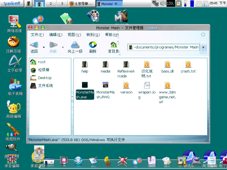
Task: Open 压解压缩 desktop icon
Action: (x=14, y=45)
